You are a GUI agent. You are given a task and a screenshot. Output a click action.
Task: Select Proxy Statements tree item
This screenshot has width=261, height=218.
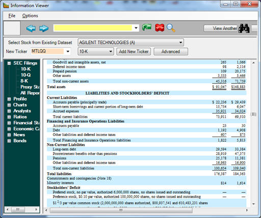[30, 87]
